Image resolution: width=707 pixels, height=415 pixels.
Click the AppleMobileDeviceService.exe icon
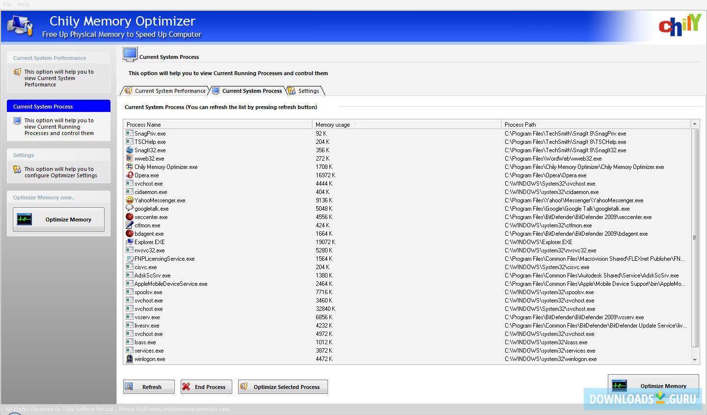click(130, 283)
